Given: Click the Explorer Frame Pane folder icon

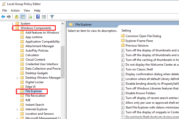Looking at the screenshot, I should 123,41.
